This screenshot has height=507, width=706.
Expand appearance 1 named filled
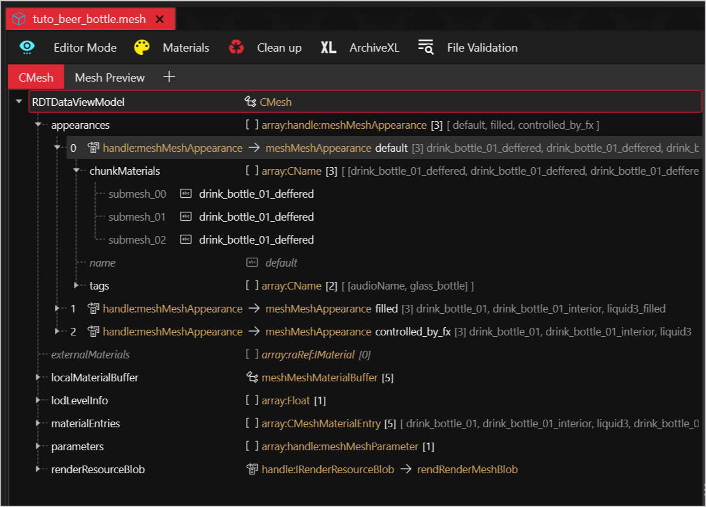(57, 309)
